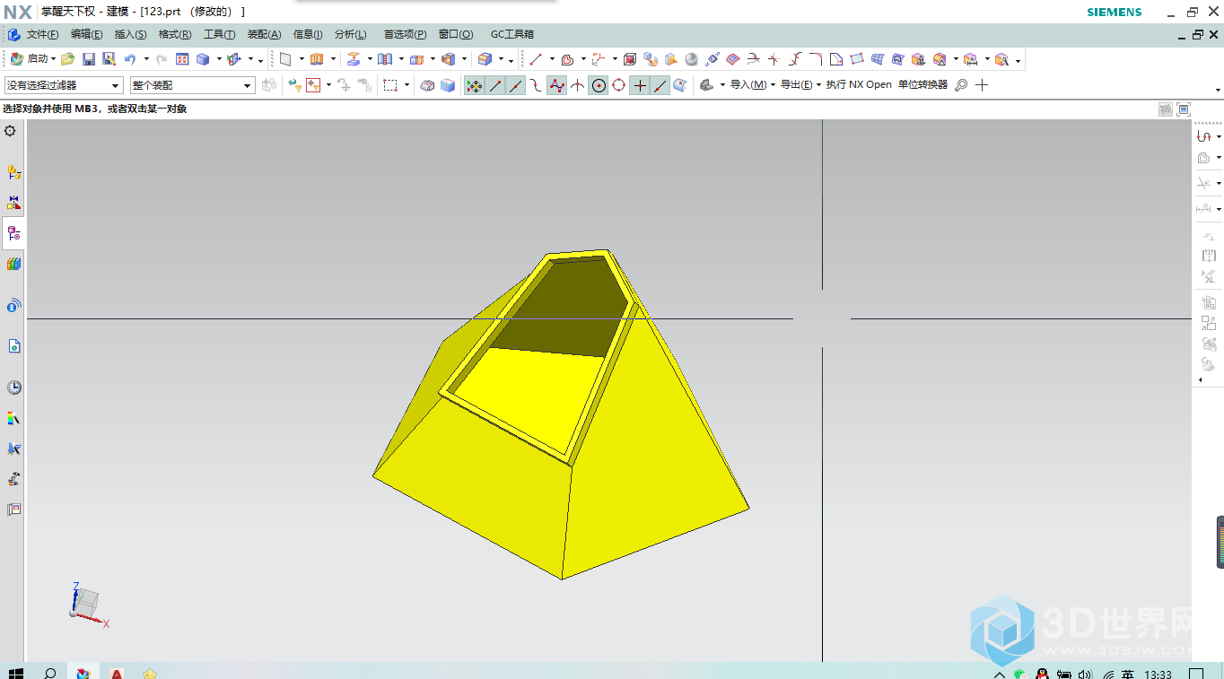Open the Part Navigator sidebar tab
This screenshot has width=1224, height=679.
click(x=13, y=233)
